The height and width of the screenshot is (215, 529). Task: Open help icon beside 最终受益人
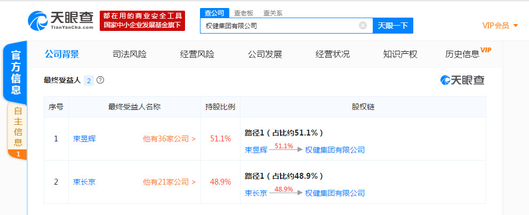[x=100, y=80]
